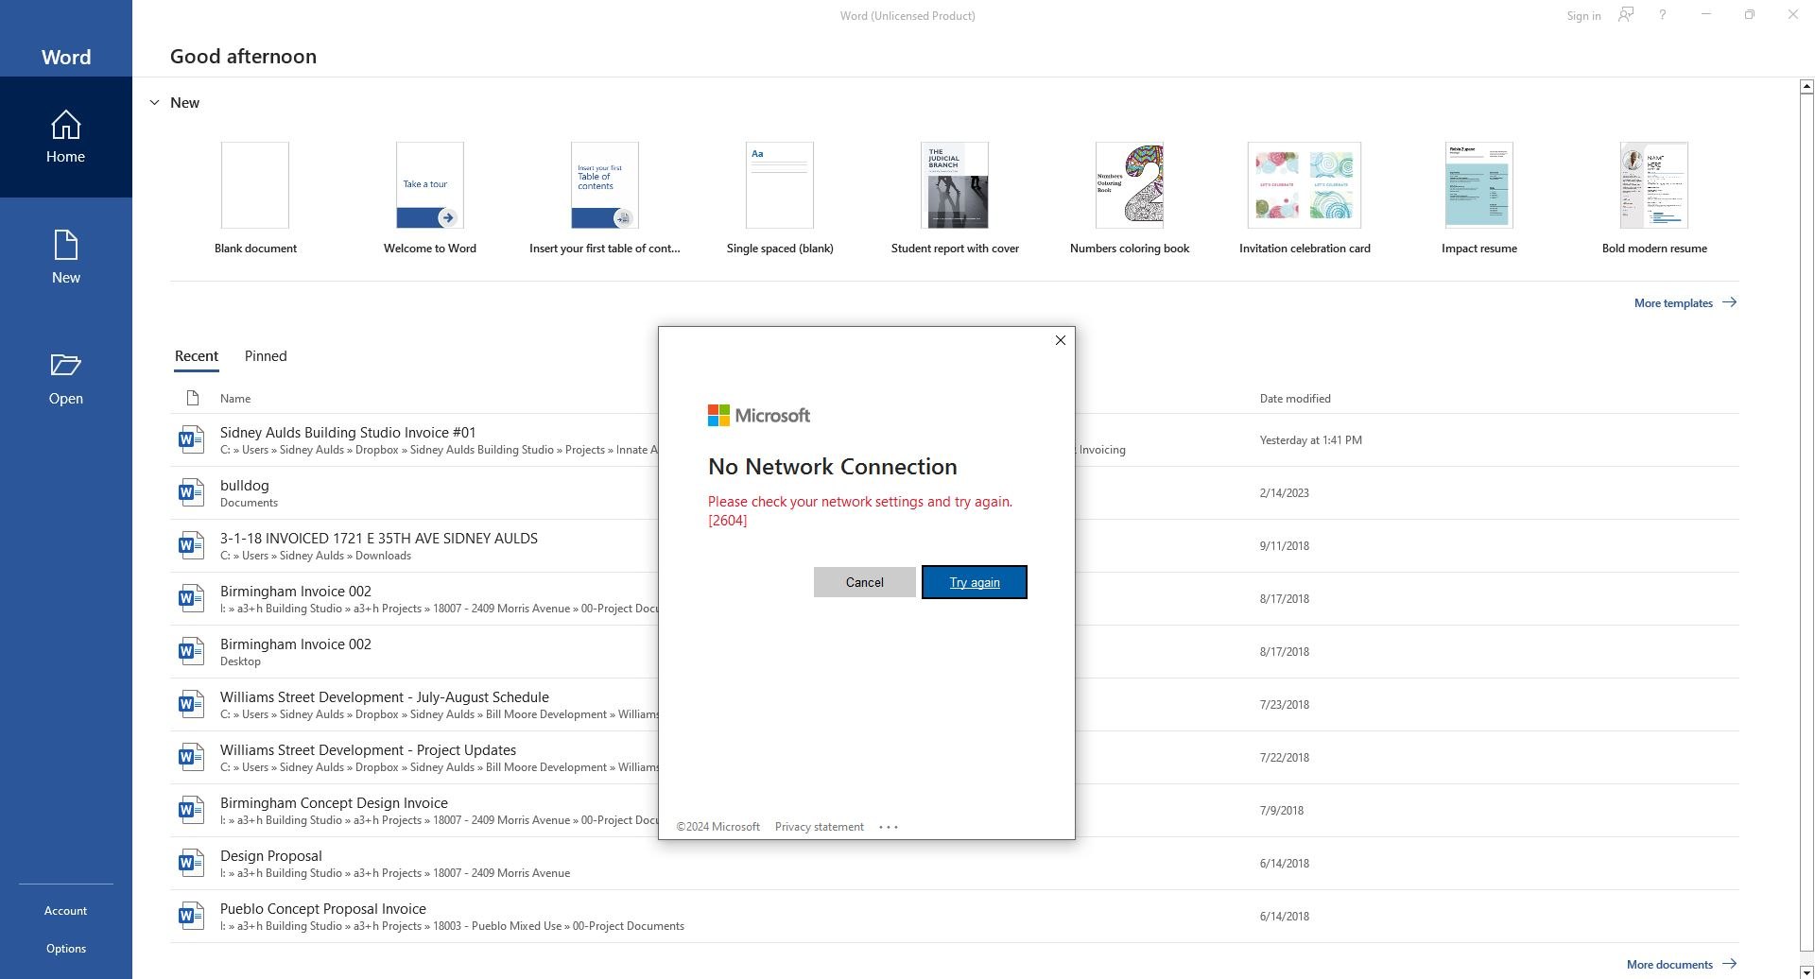This screenshot has height=979, width=1815.
Task: Open the Home section in the sidebar
Action: coord(65,137)
